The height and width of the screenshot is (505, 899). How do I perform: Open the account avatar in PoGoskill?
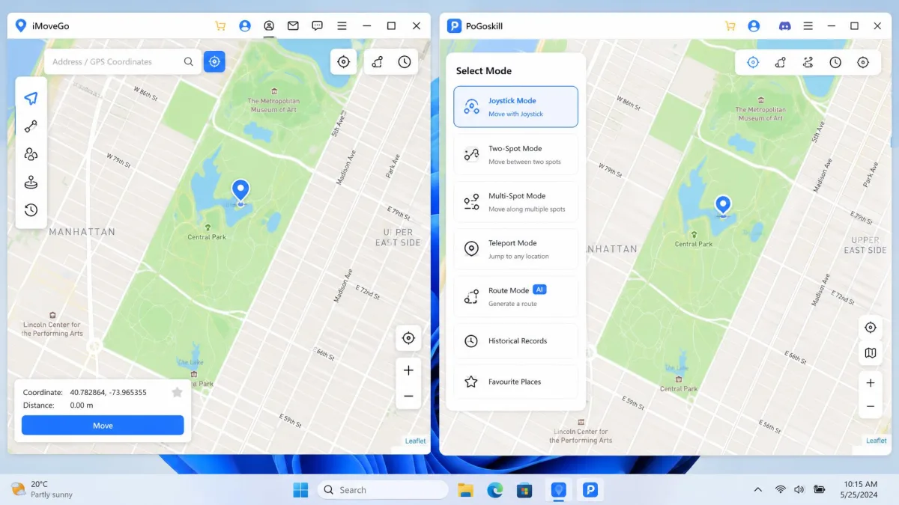[x=754, y=25]
